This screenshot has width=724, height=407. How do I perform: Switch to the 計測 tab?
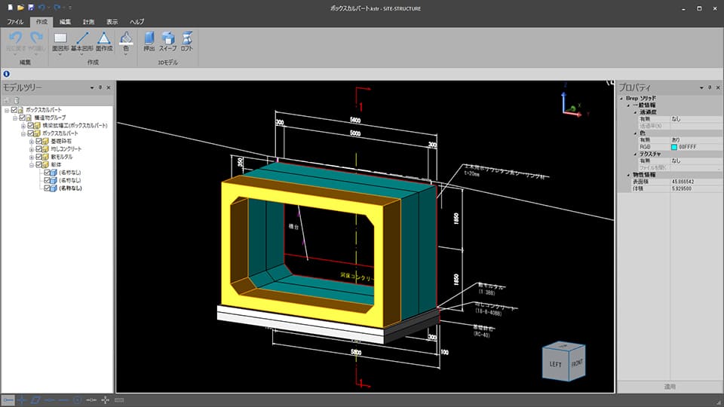pos(89,23)
